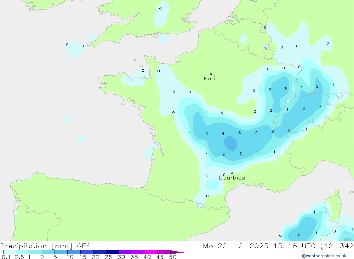Select the 0.5–1 mm legend swatch

(x=23, y=252)
